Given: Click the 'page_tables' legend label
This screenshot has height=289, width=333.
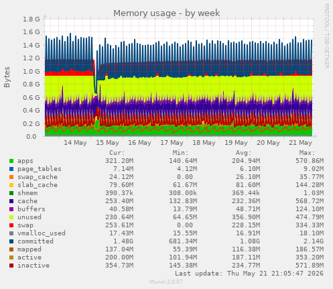Looking at the screenshot, I should point(40,169).
